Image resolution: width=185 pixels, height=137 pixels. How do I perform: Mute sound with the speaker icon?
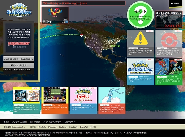click(172, 3)
